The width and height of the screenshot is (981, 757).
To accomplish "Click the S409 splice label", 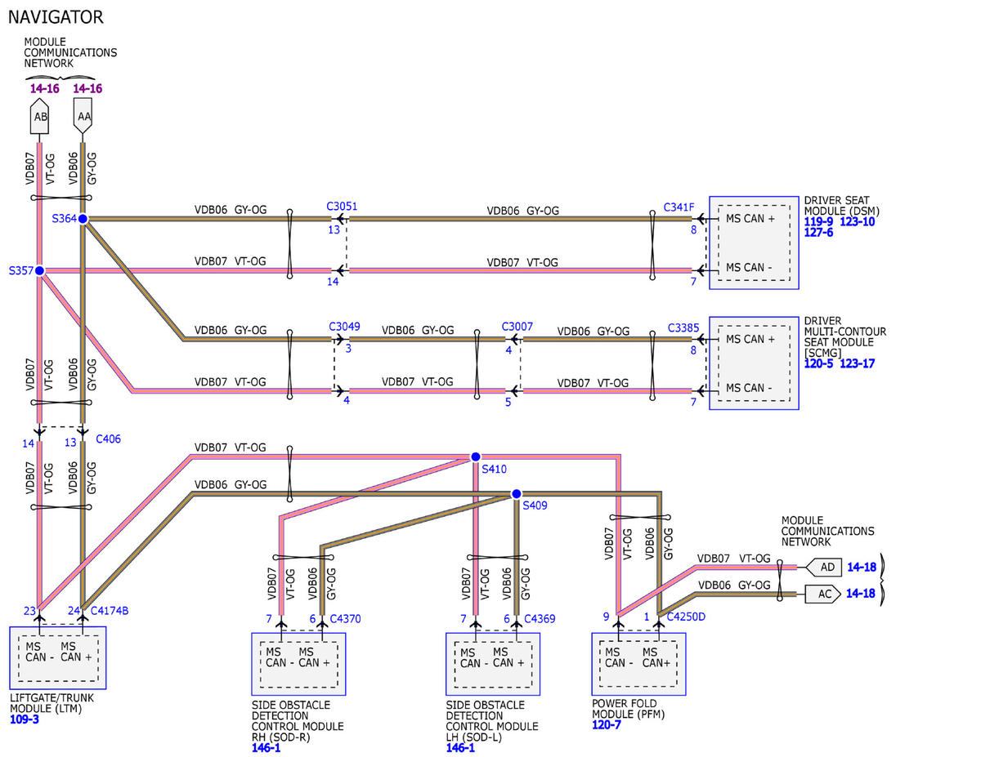I will [535, 506].
